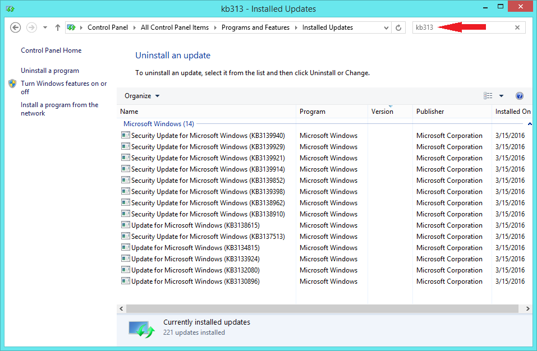
Task: Click the shield icon for Windows features
Action: pyautogui.click(x=12, y=84)
